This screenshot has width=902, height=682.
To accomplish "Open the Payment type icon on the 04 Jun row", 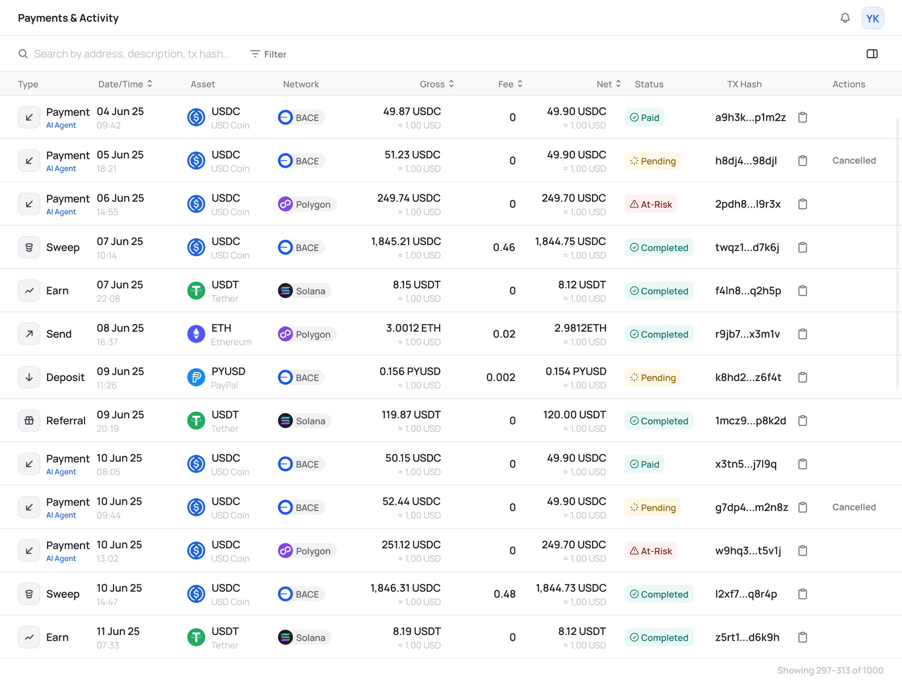I will (29, 117).
